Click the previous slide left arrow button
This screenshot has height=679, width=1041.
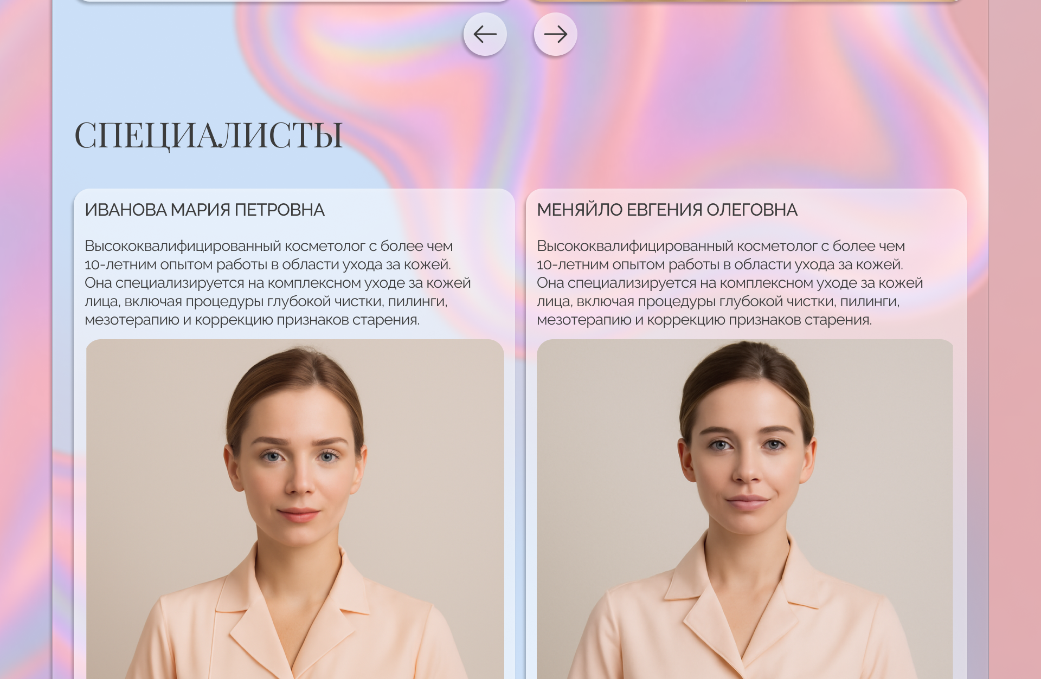[x=485, y=34]
